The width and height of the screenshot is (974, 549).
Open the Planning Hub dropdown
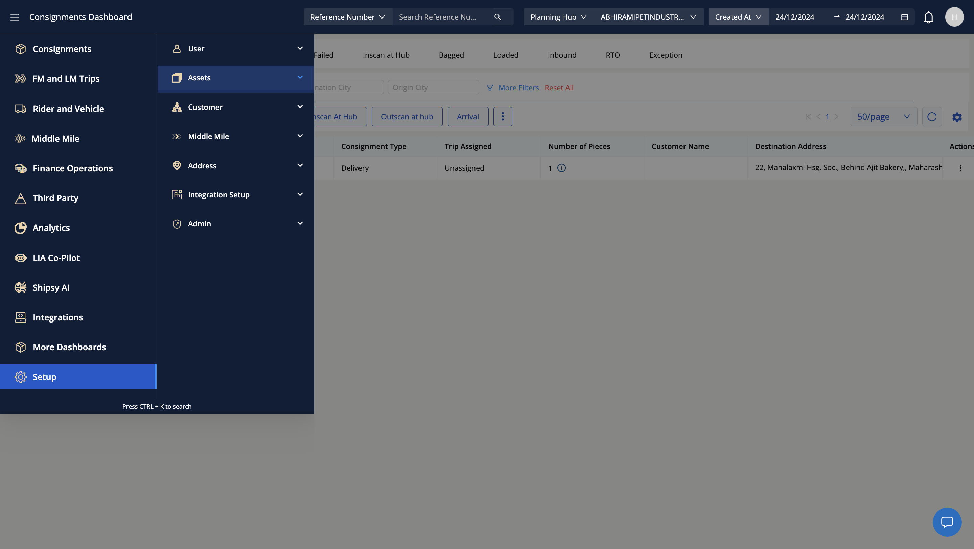point(558,17)
